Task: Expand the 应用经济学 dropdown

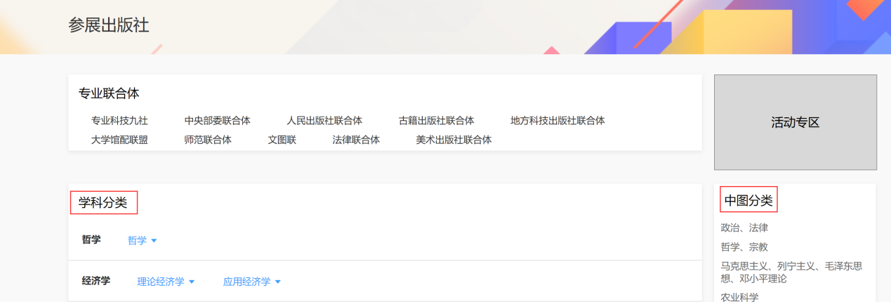Action: 252,282
